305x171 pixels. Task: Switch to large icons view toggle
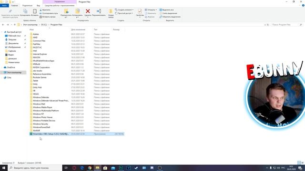303,162
